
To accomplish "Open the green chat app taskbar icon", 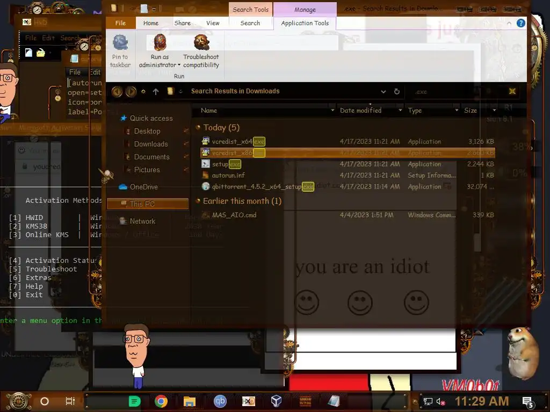I will pyautogui.click(x=134, y=401).
